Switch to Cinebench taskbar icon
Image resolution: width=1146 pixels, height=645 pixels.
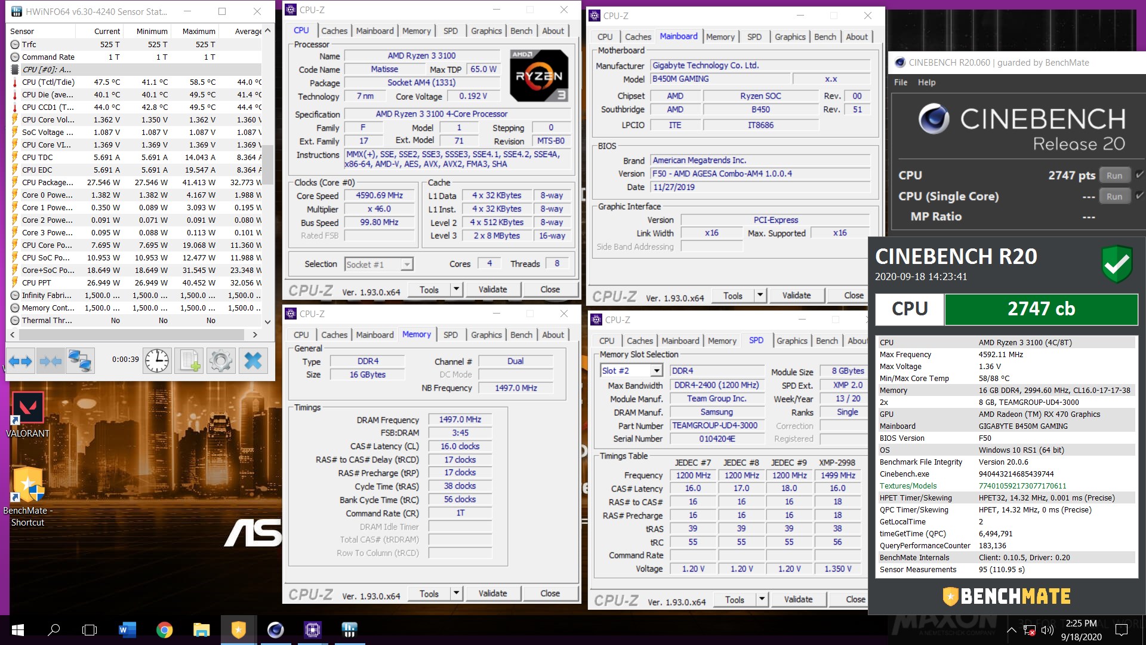275,630
